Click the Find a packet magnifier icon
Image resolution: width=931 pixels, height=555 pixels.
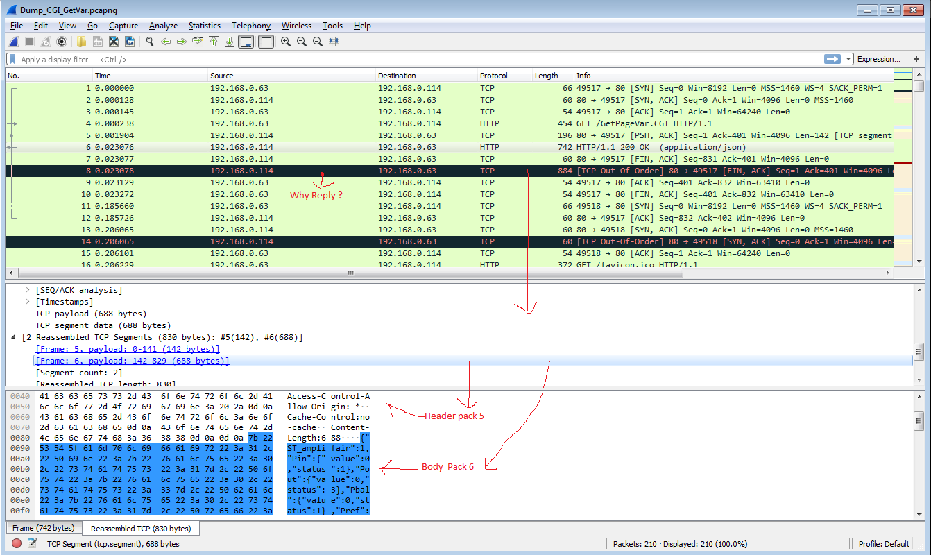point(149,42)
